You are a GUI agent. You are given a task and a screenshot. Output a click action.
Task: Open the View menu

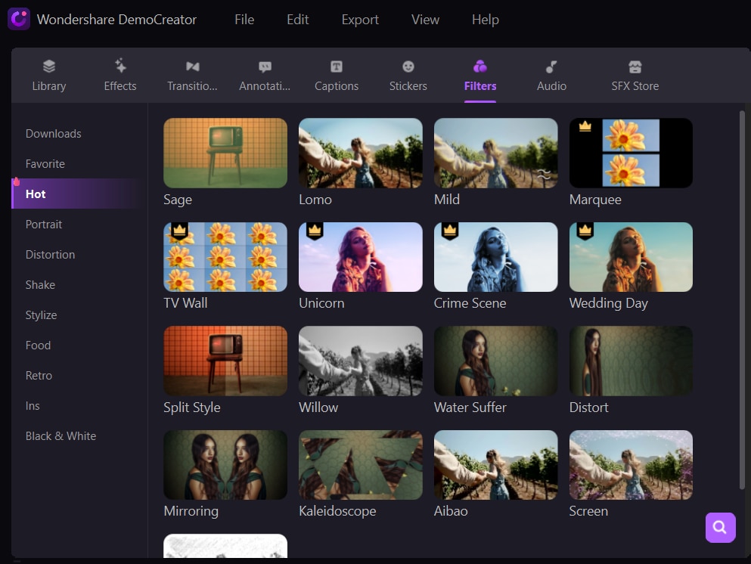point(425,20)
